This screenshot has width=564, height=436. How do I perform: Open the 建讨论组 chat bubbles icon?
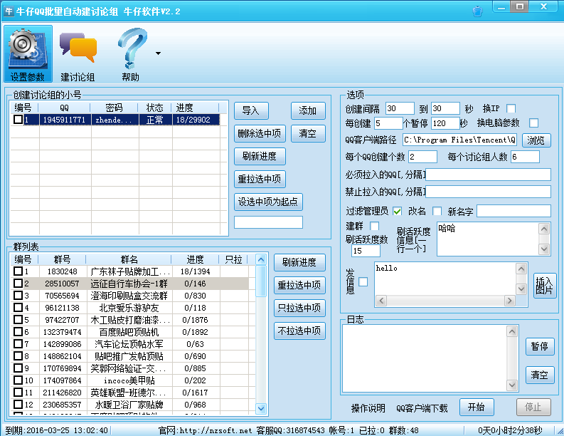[x=78, y=53]
